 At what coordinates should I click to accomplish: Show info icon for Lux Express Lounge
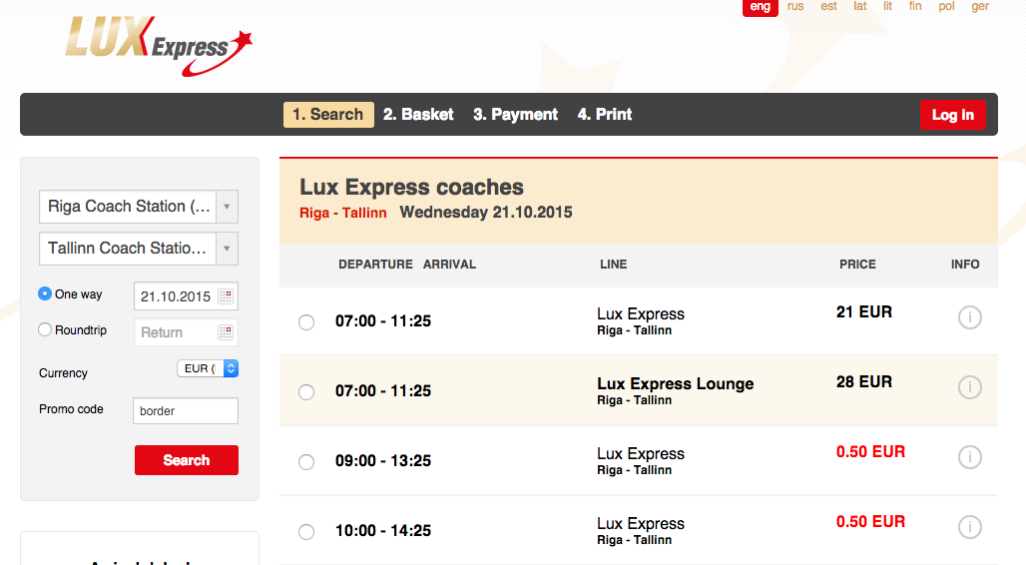coord(970,387)
